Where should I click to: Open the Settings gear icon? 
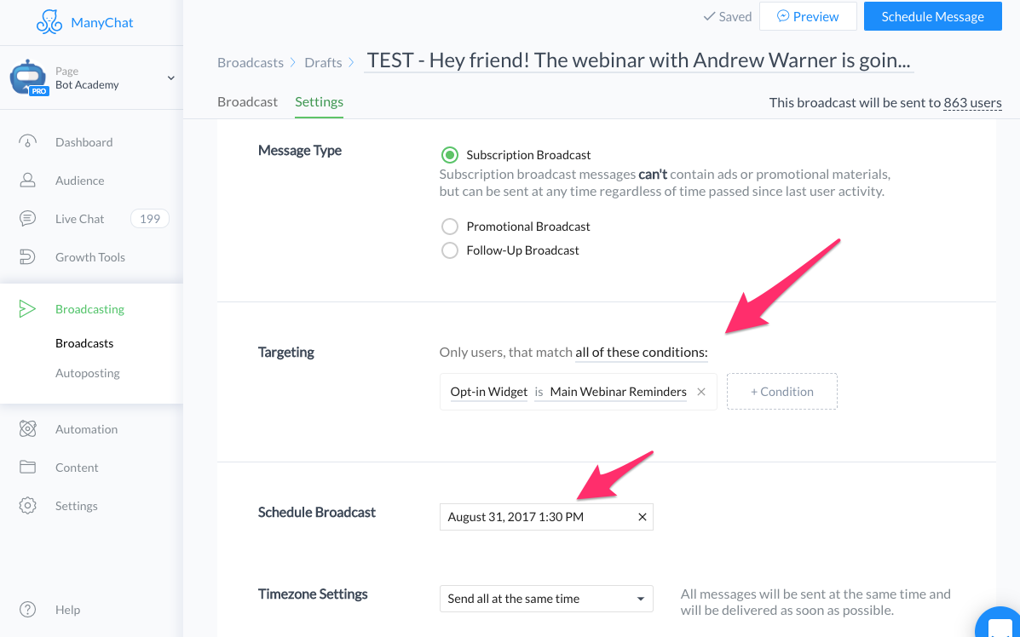(28, 506)
